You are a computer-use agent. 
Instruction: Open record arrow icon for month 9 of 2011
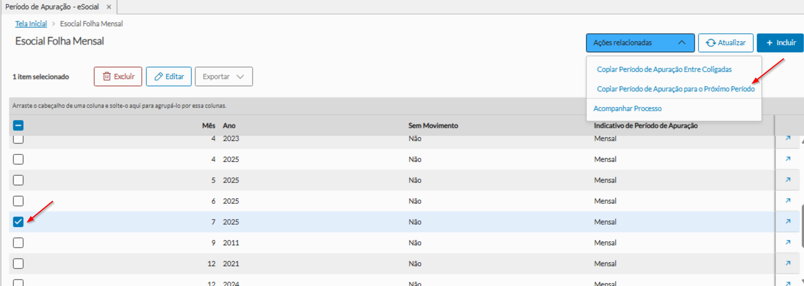[x=788, y=243]
